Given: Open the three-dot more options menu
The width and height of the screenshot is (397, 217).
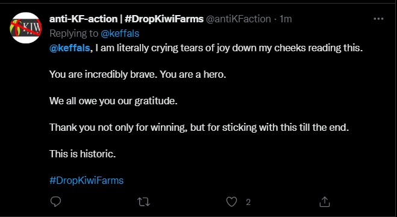Looking at the screenshot, I should (x=379, y=19).
